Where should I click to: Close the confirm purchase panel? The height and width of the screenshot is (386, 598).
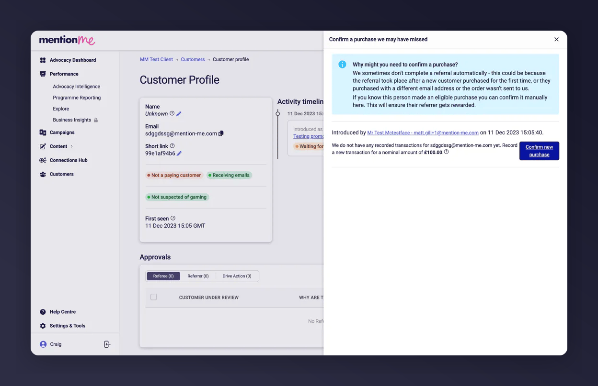[x=556, y=39]
